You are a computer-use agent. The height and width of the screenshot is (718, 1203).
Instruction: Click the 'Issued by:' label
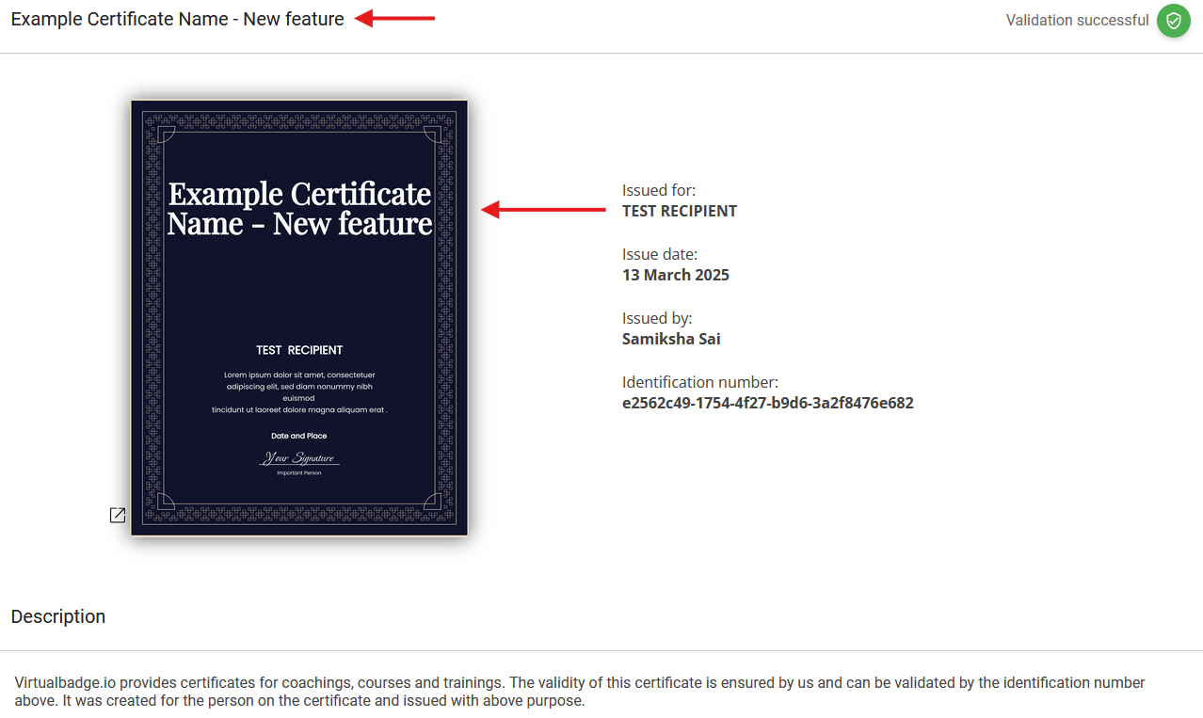coord(657,317)
